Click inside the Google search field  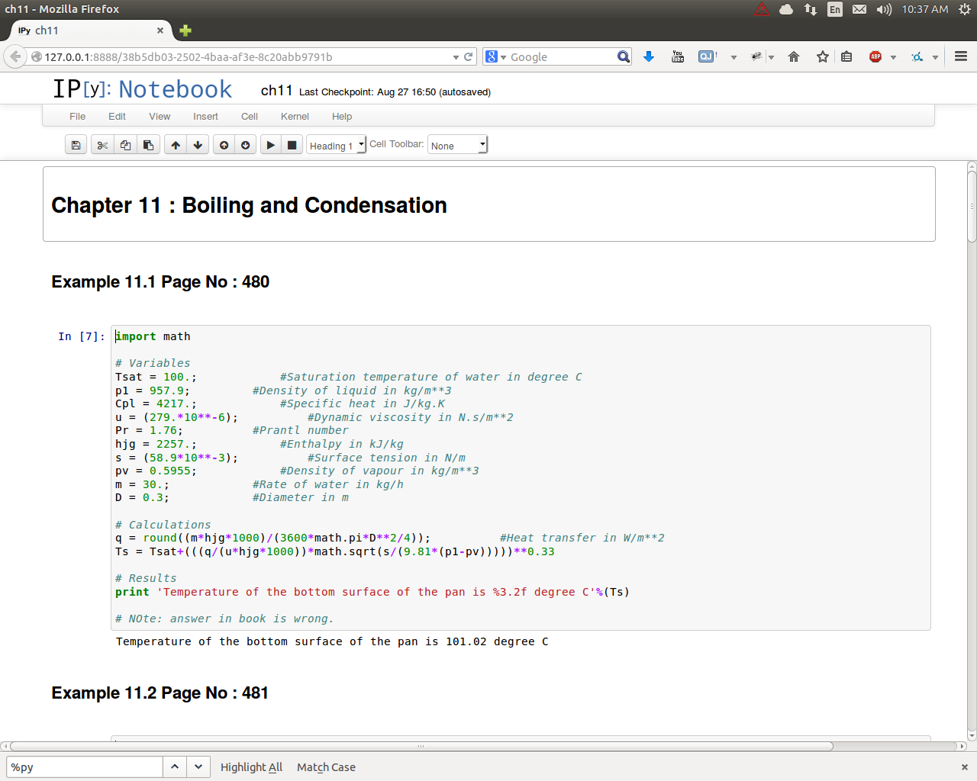(x=561, y=57)
